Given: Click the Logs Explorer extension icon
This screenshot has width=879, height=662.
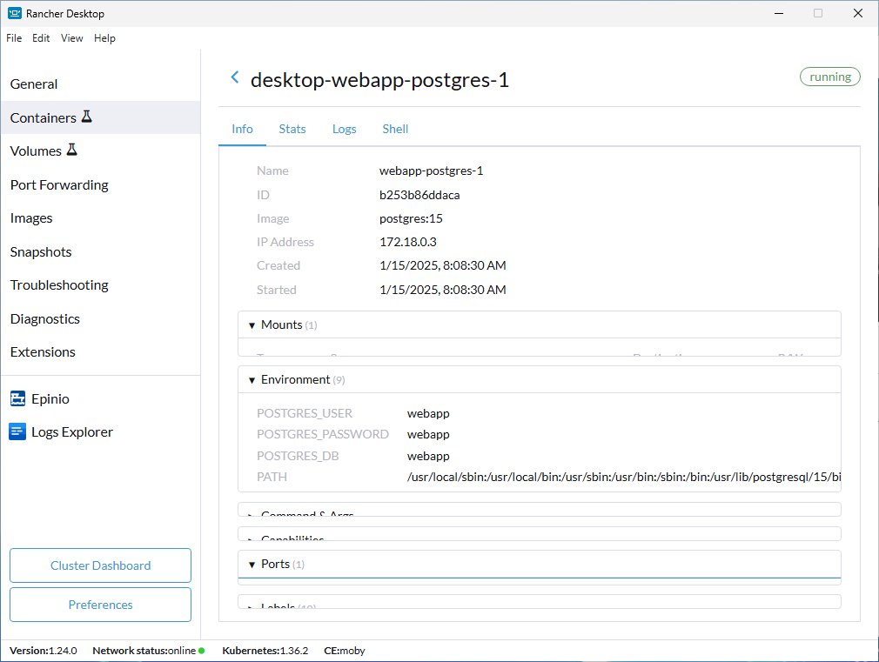Looking at the screenshot, I should point(17,431).
